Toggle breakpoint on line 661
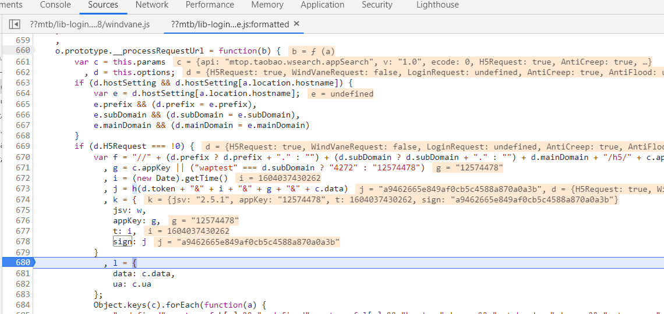 [23, 62]
